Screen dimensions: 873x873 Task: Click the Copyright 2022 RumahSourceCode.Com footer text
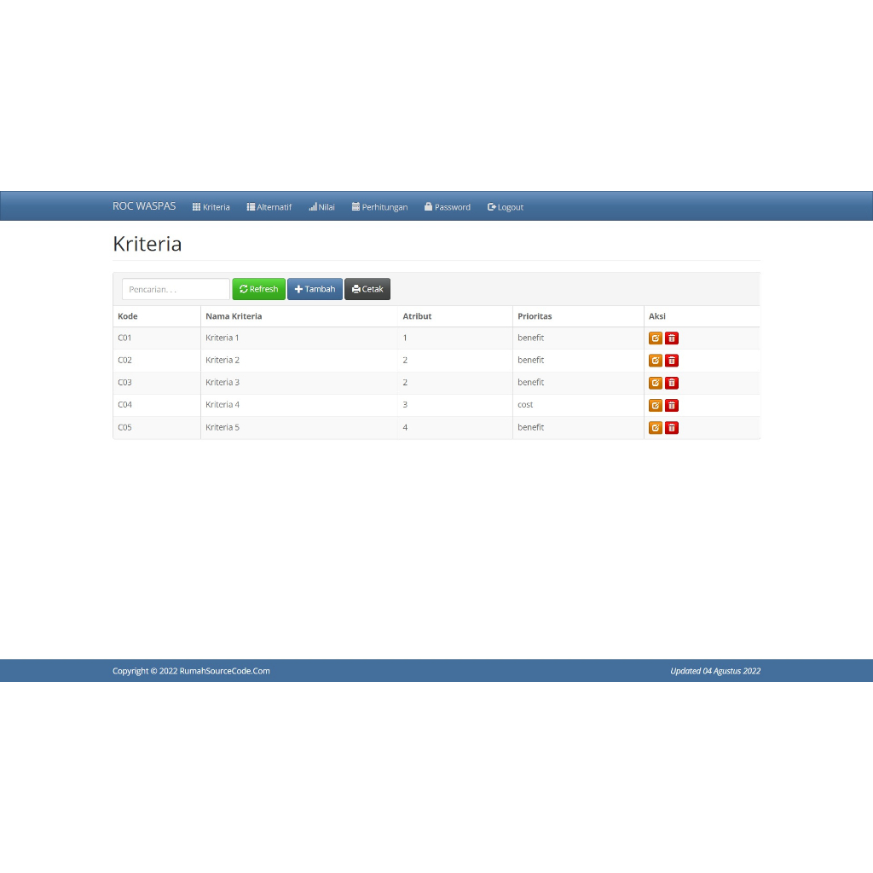click(191, 671)
